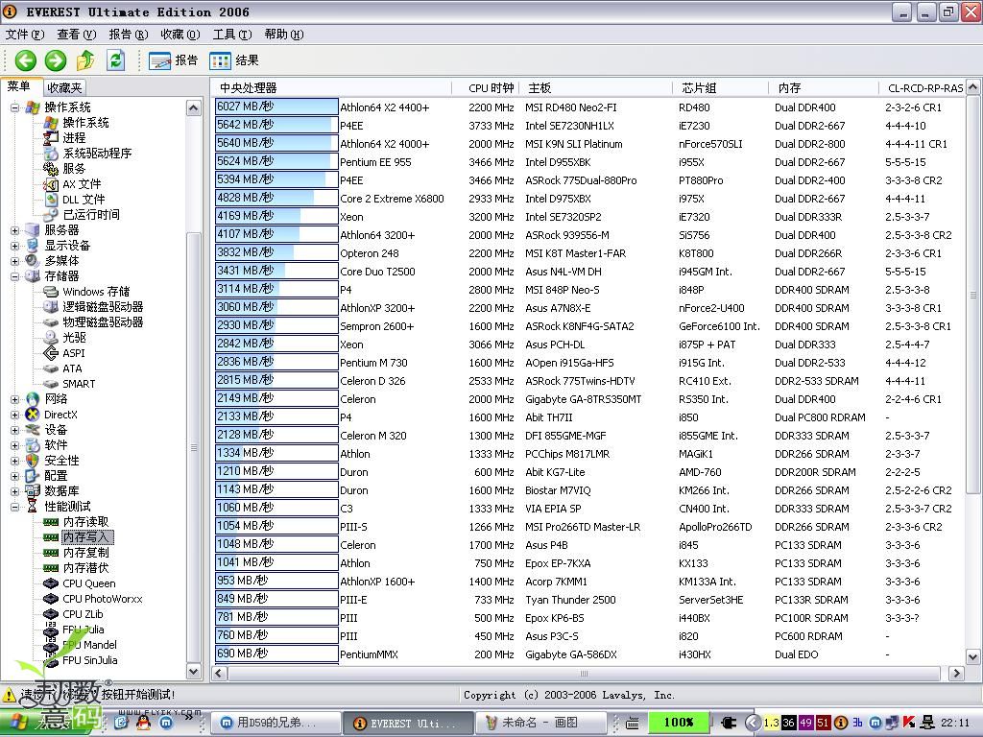The width and height of the screenshot is (983, 737).
Task: Click the SMART disk icon in tree
Action: (51, 384)
